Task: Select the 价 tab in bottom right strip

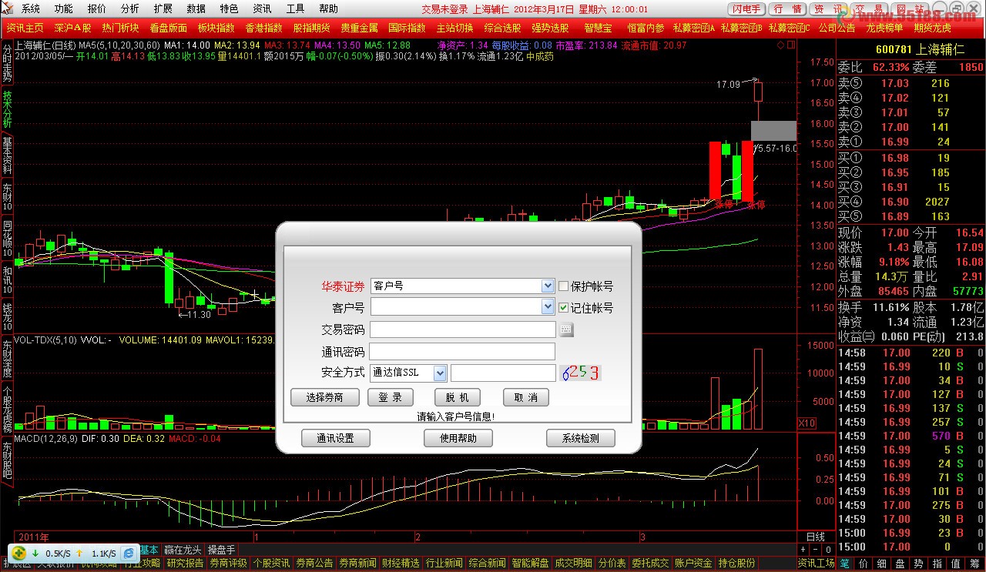Action: pyautogui.click(x=863, y=564)
